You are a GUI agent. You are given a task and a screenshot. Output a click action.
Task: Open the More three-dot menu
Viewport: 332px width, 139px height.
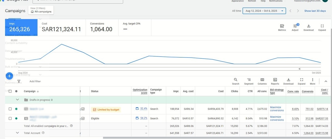point(313,80)
